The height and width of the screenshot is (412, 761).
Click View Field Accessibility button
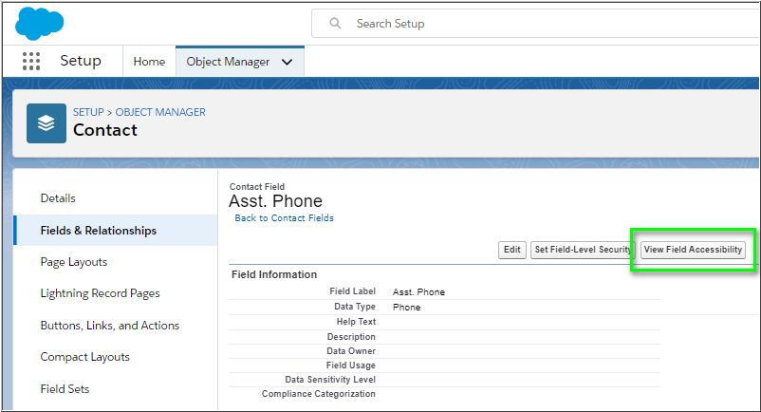[x=693, y=250]
